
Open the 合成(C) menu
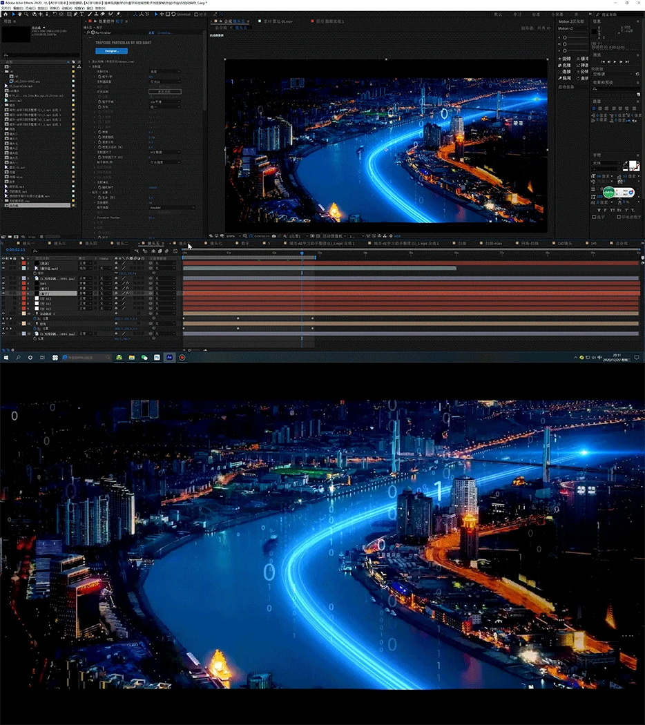[x=30, y=8]
